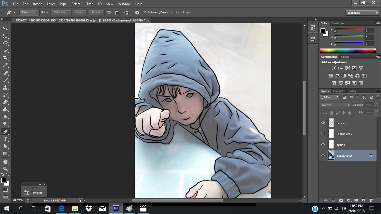Add a Color Balance adjustment

tap(337, 76)
